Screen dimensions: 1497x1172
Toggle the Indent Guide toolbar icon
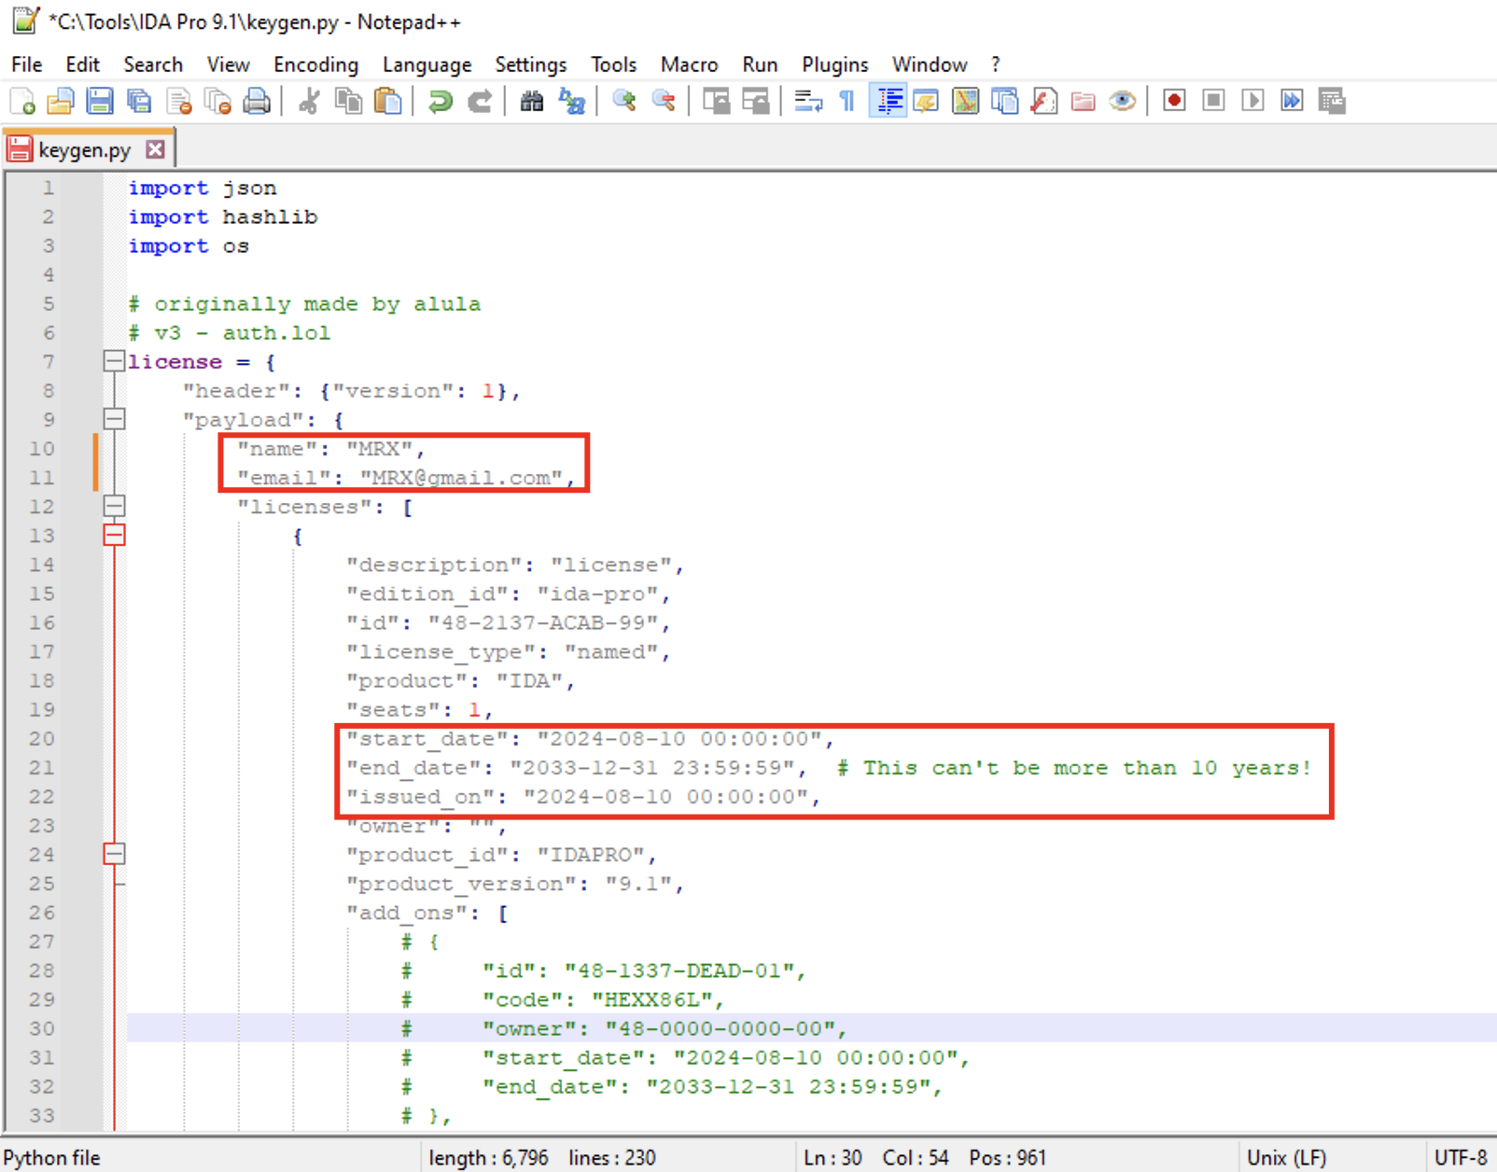pos(888,101)
